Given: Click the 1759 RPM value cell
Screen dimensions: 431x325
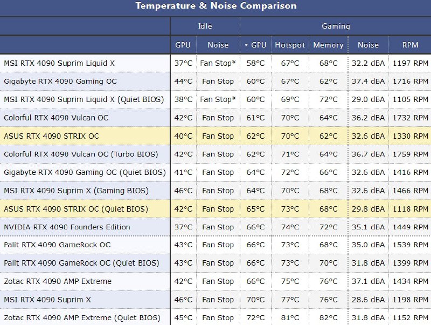Looking at the screenshot, I should tap(410, 154).
